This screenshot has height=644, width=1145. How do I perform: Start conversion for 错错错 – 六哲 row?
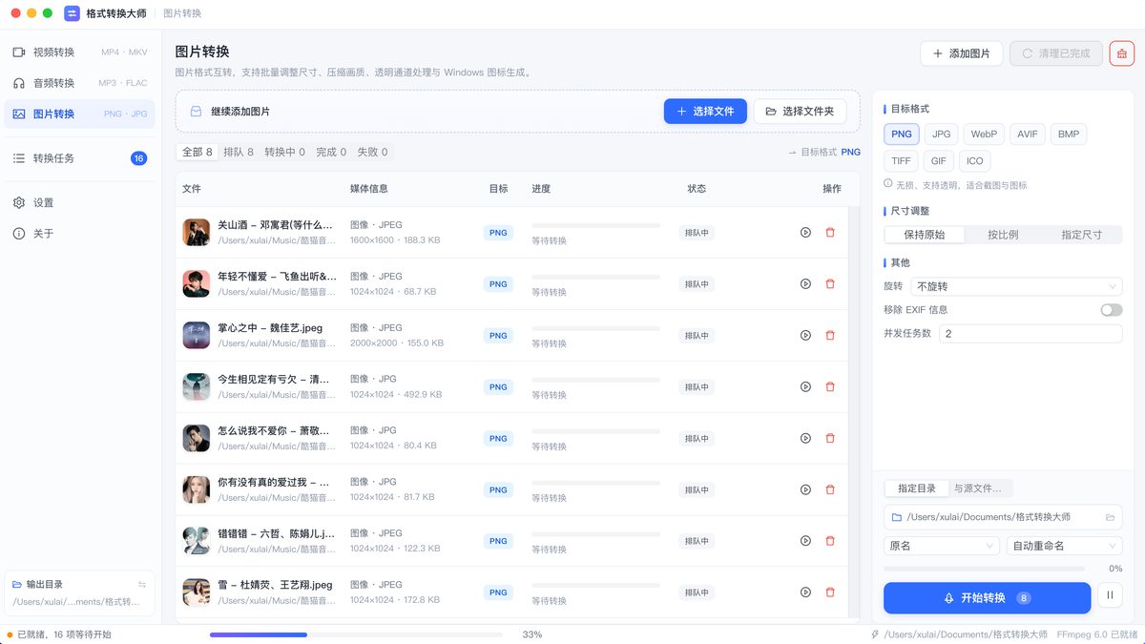805,541
